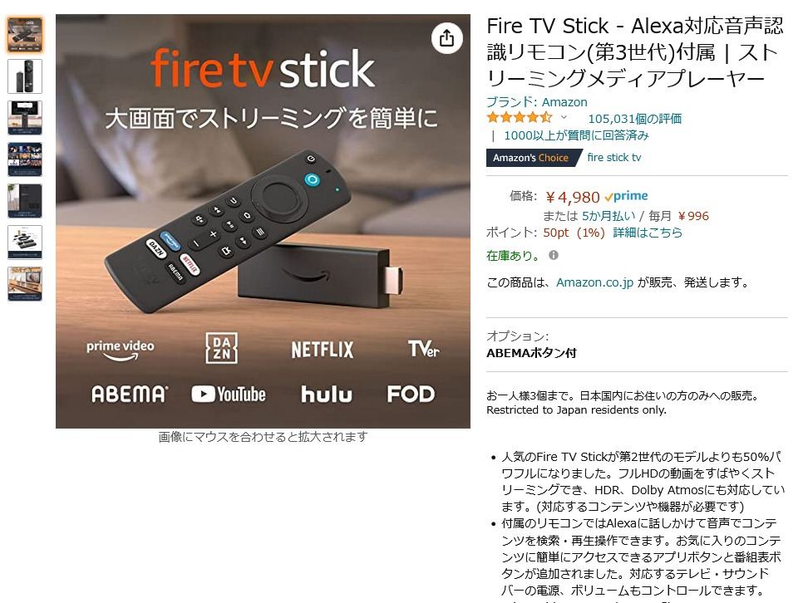
Task: Click the share icon on product image
Action: (x=446, y=38)
